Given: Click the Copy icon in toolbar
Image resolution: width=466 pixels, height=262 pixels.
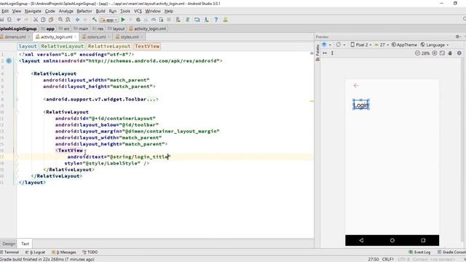Looking at the screenshot, I should tap(43, 20).
